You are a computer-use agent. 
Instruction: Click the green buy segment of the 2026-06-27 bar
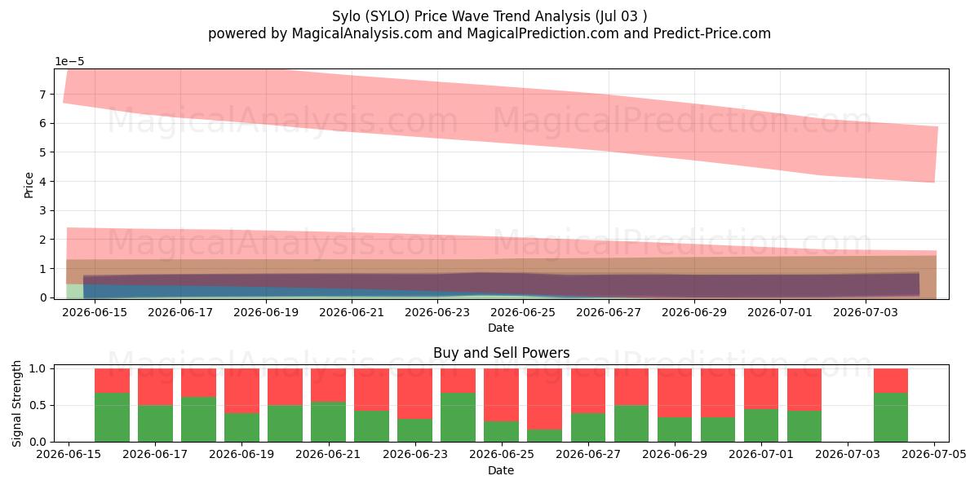[587, 427]
